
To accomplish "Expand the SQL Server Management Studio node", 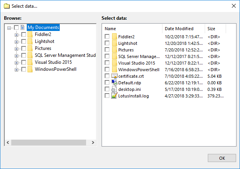I will coord(17,56).
